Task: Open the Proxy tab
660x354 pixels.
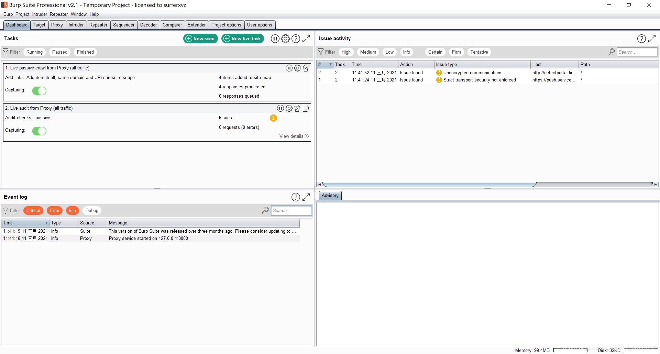Action: click(x=57, y=25)
